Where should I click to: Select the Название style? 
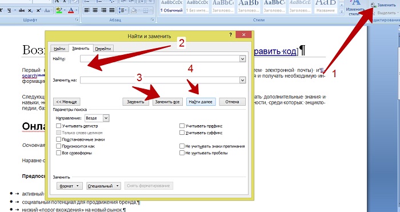pyautogui.click(x=326, y=6)
